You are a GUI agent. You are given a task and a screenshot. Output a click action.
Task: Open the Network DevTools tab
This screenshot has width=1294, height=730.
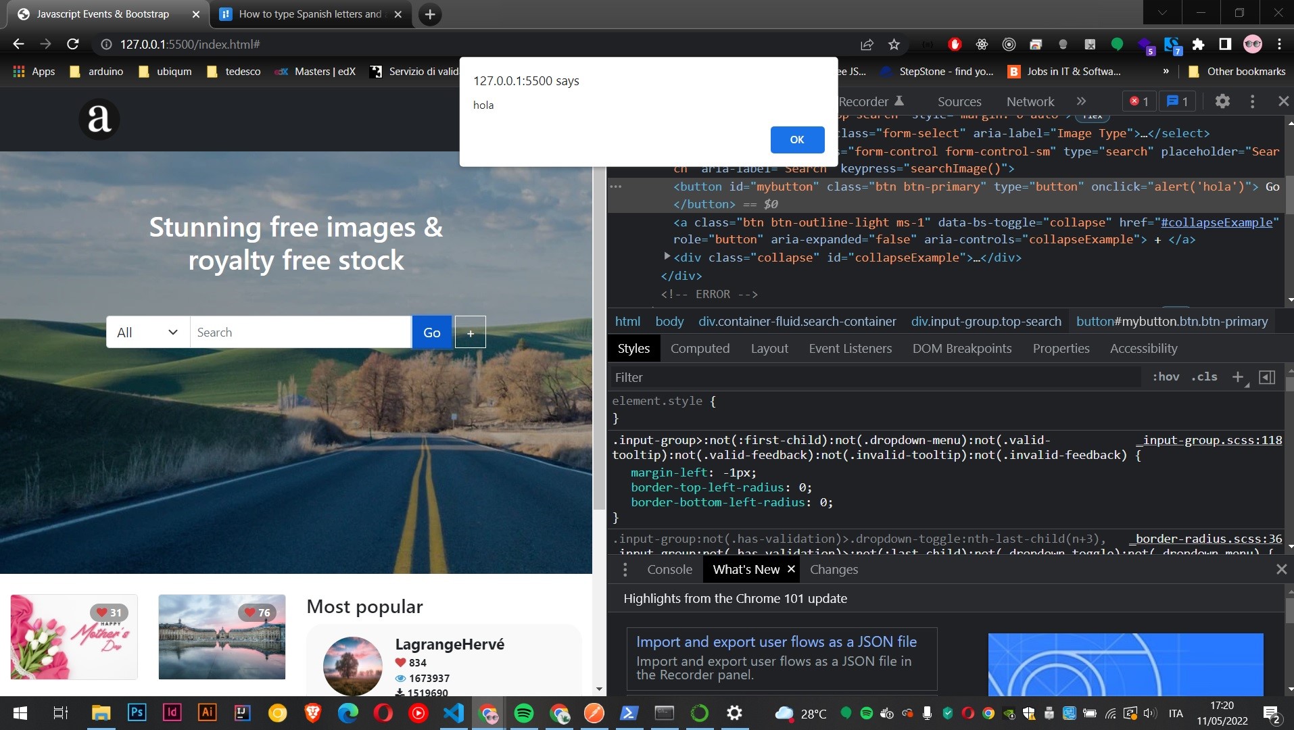click(1030, 101)
